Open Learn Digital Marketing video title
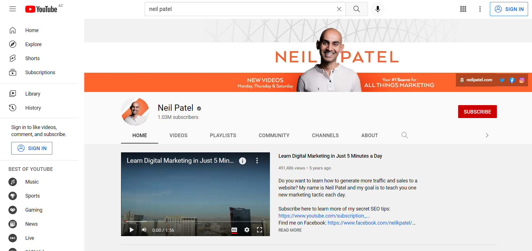This screenshot has height=251, width=532. click(x=330, y=156)
